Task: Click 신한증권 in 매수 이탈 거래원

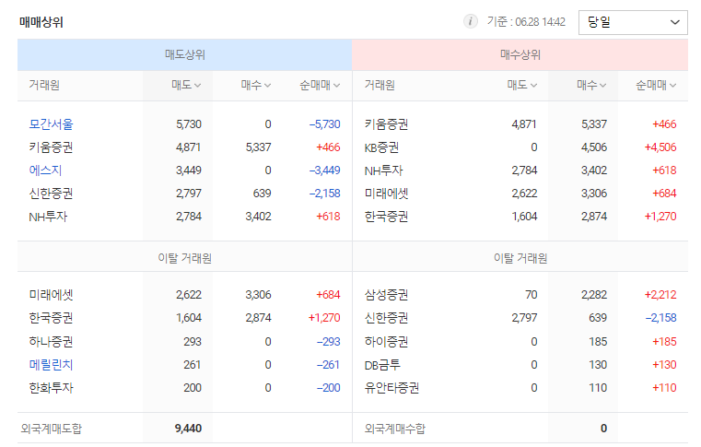Action: click(x=386, y=318)
